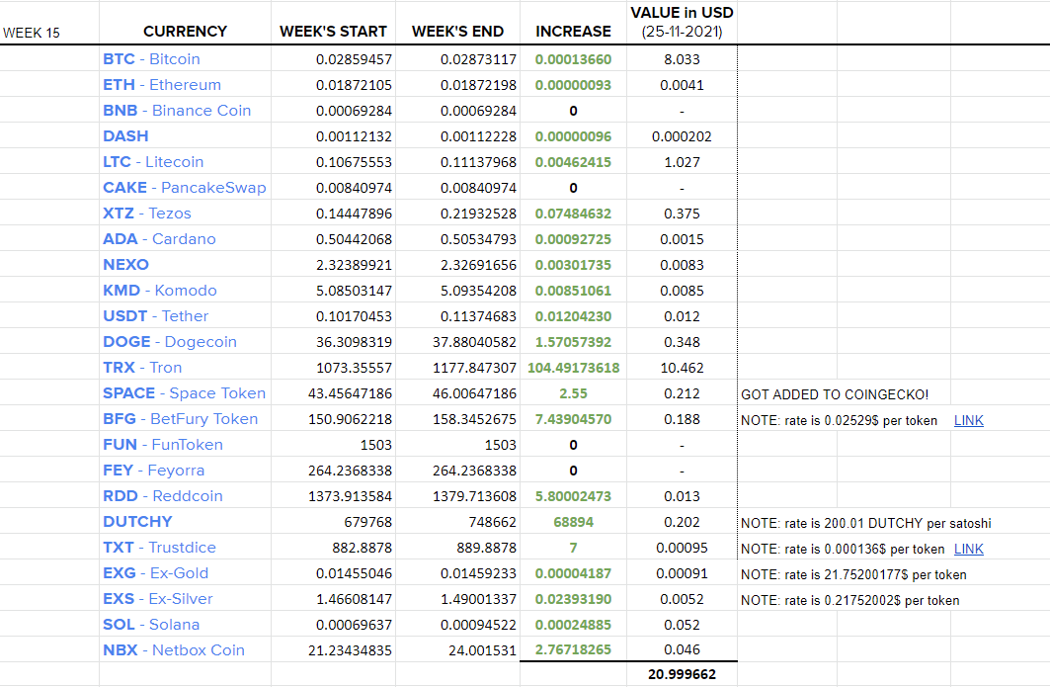Open the DOGE - Dogecoin link
The width and height of the screenshot is (1050, 687).
[x=170, y=342]
